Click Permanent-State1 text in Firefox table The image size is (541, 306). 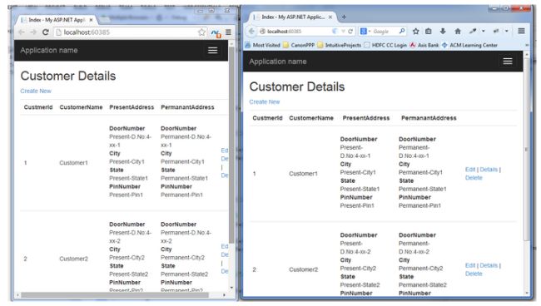[422, 189]
